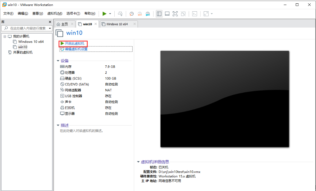Close the 主页 tab

click(72, 24)
